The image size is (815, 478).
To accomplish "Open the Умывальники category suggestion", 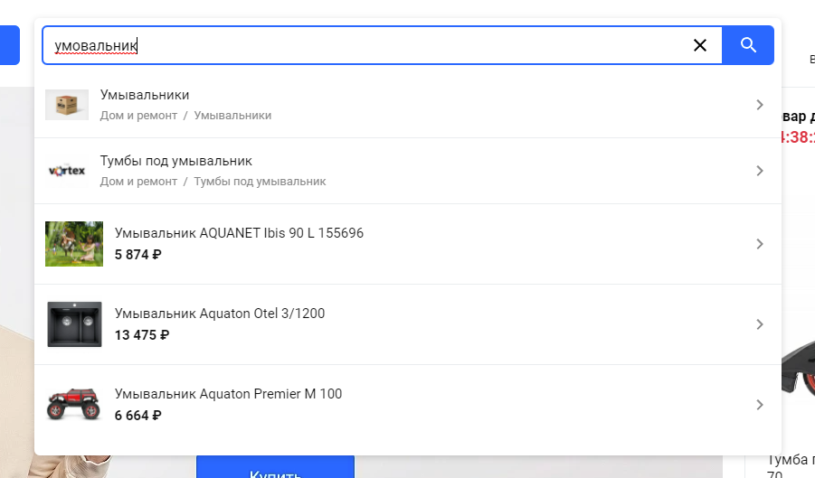I will coord(408,105).
